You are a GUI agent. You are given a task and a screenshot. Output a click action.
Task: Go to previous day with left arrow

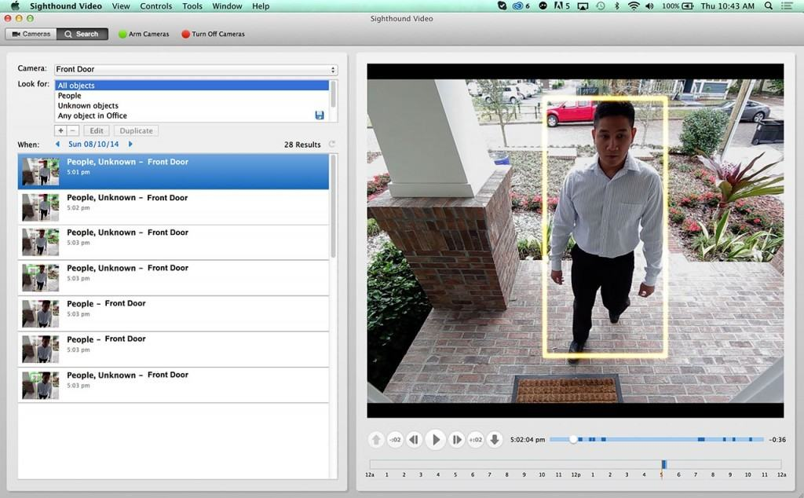coord(57,144)
